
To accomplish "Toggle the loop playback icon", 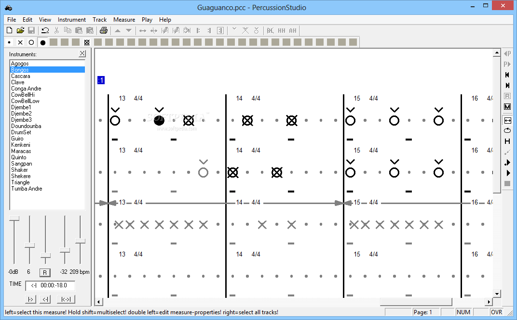I will coord(507,130).
